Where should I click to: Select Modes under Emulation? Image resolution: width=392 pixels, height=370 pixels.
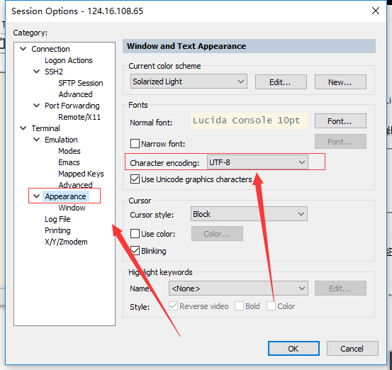(69, 151)
